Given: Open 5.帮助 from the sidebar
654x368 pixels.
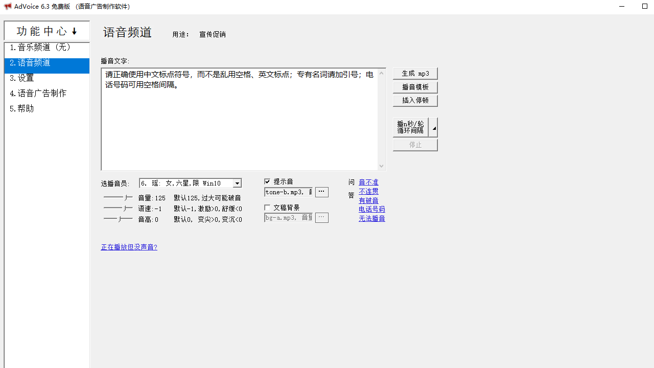Looking at the screenshot, I should 47,109.
